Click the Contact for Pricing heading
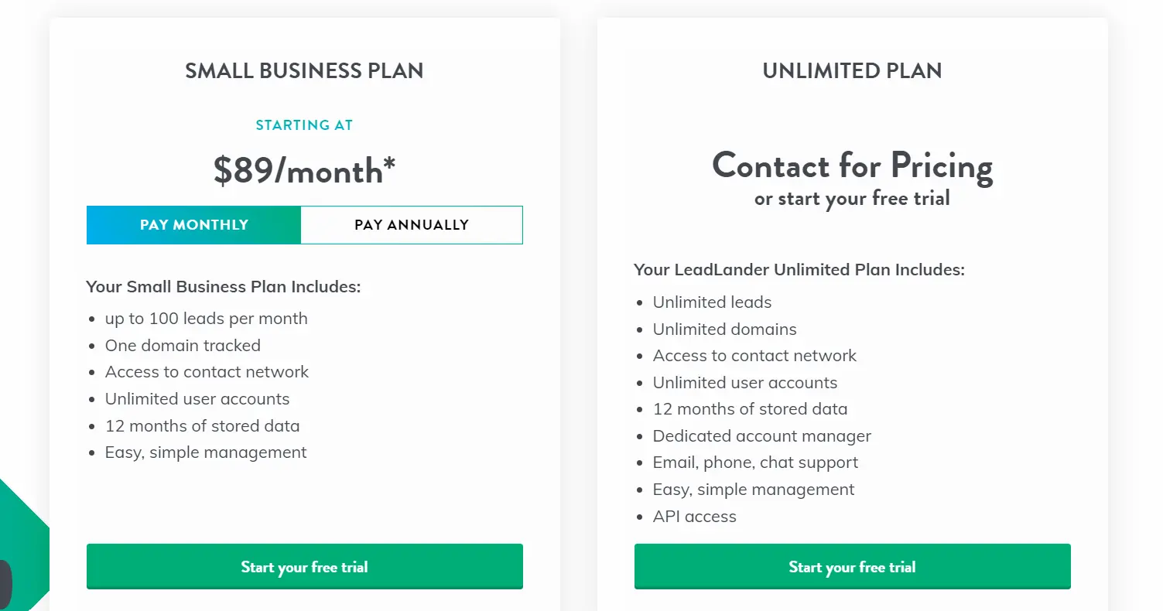Viewport: 1163px width, 611px height. click(852, 166)
